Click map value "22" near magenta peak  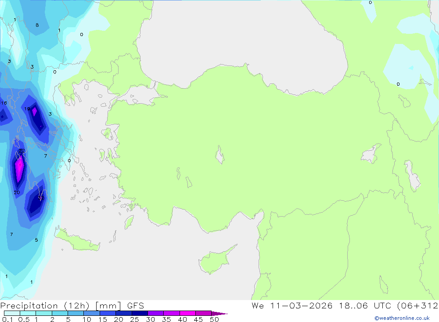(22, 151)
